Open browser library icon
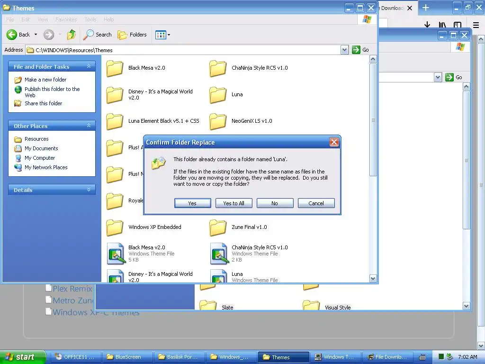Image resolution: width=485 pixels, height=364 pixels. [442, 25]
